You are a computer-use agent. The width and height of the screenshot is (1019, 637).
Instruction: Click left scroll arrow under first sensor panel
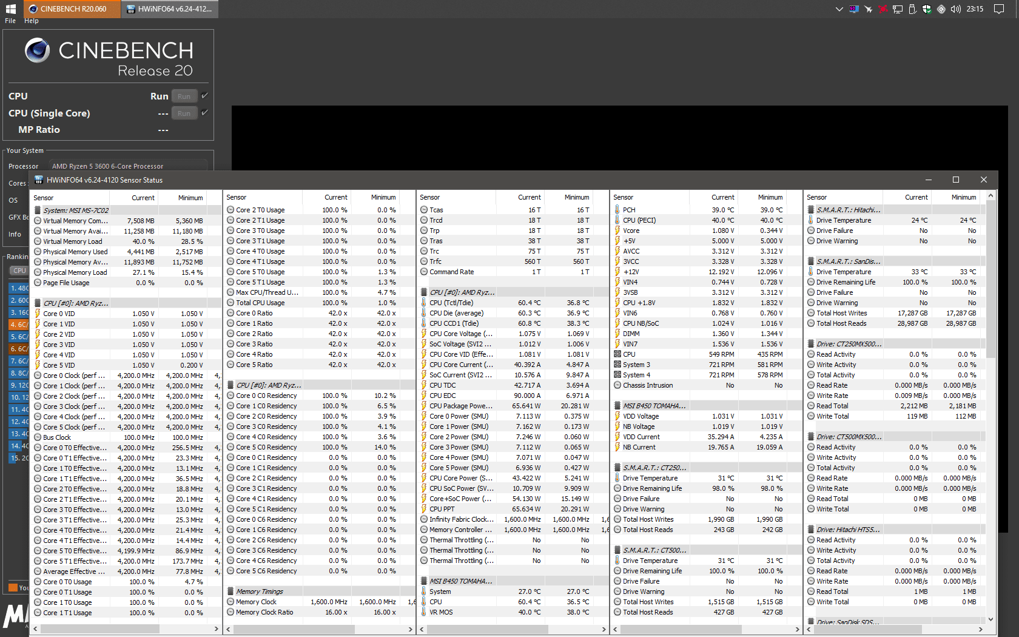(x=35, y=629)
